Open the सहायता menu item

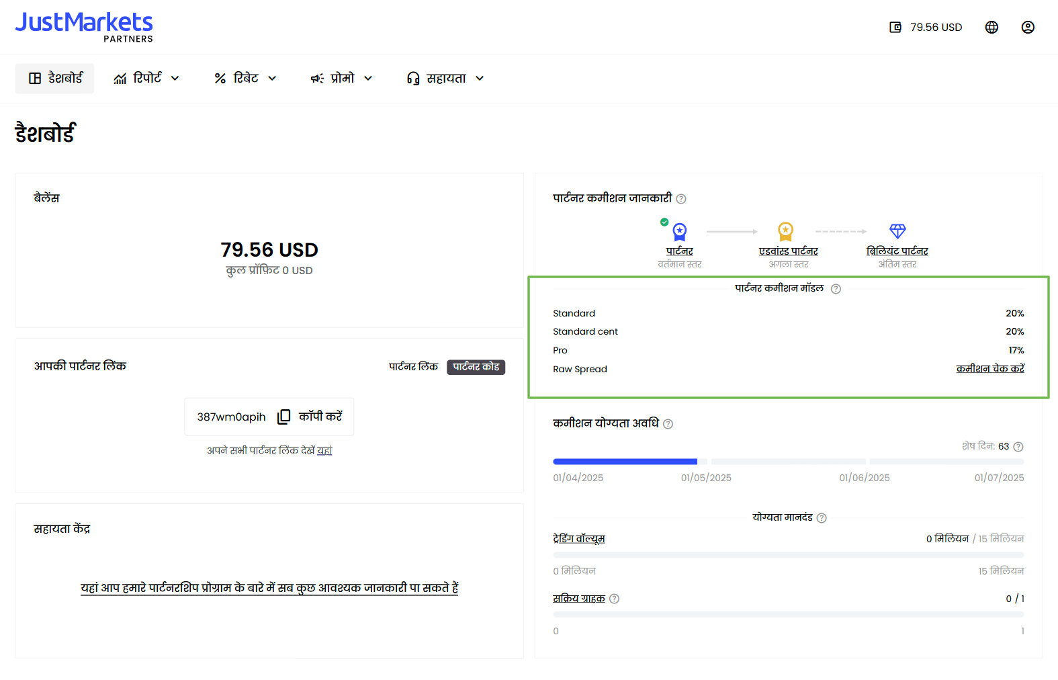445,79
